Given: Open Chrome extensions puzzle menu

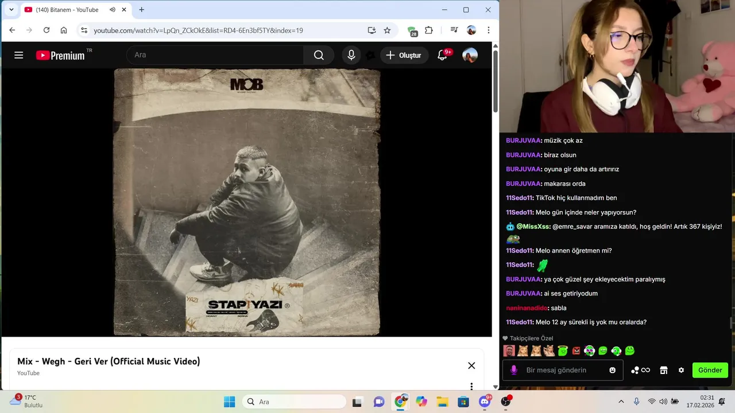Looking at the screenshot, I should point(429,30).
